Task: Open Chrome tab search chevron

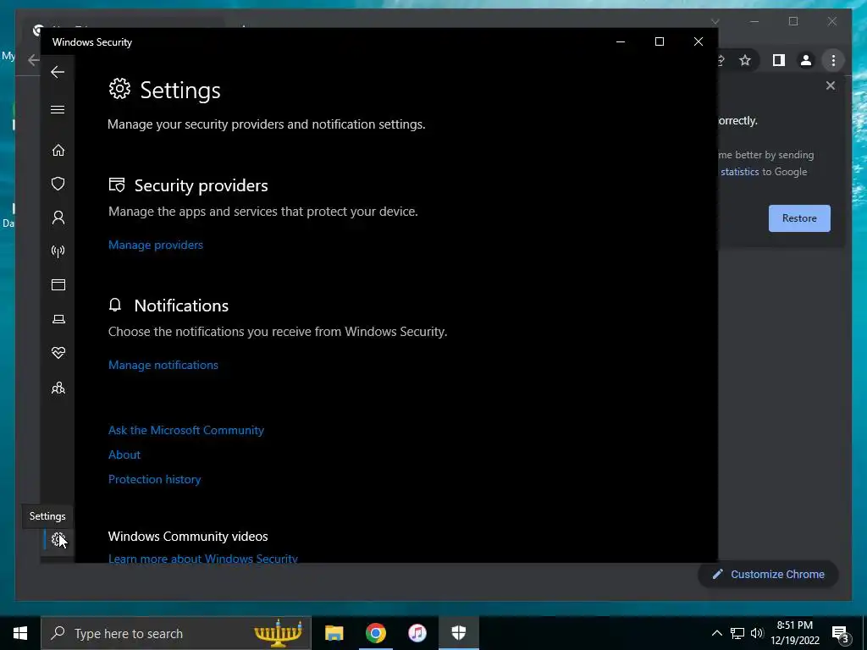Action: tap(715, 21)
